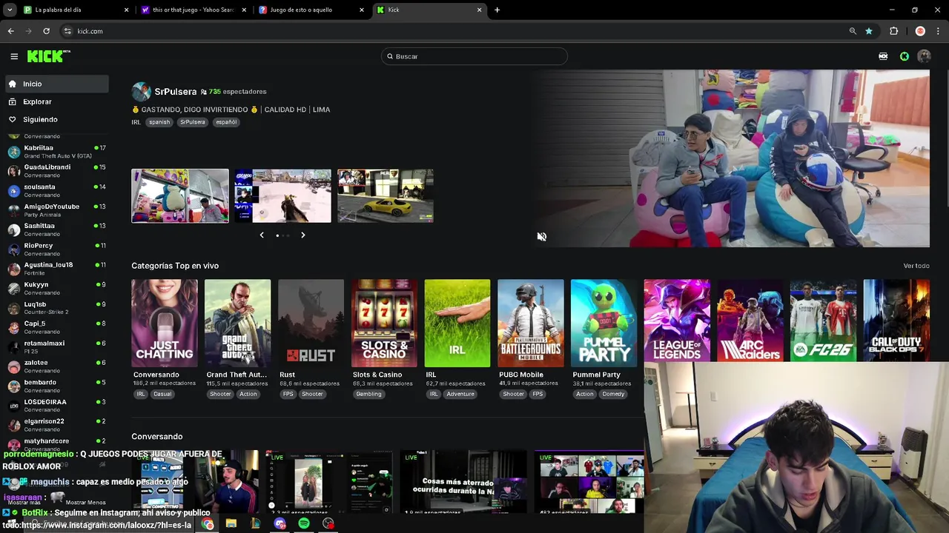The height and width of the screenshot is (533, 949).
Task: Open Chrome icon in the Windows taskbar
Action: click(207, 524)
